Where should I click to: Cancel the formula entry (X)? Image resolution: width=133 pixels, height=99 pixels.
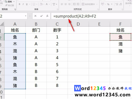point(35,16)
